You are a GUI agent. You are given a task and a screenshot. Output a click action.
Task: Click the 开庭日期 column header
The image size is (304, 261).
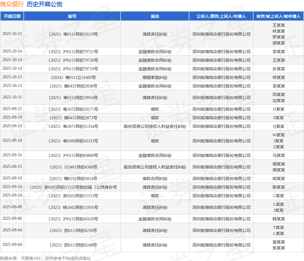(12, 16)
